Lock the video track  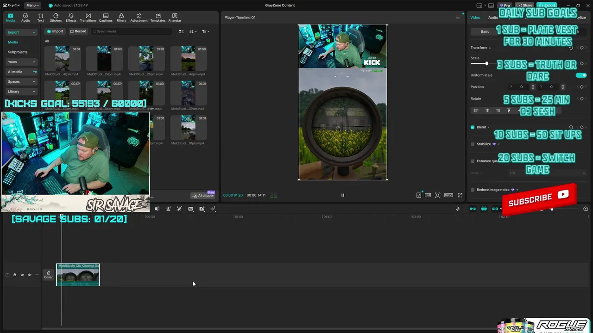coord(14,275)
